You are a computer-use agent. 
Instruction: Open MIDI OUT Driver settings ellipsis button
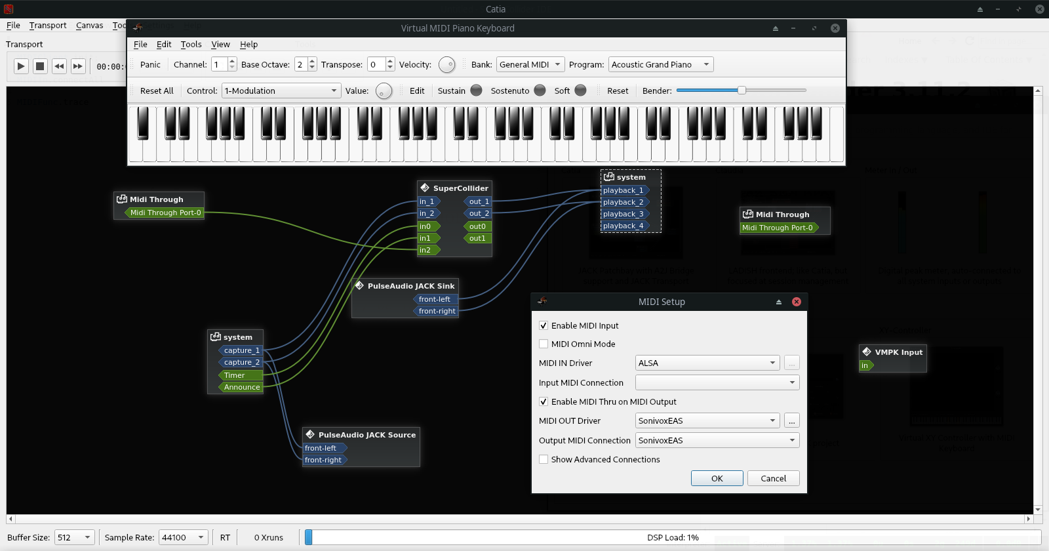(791, 420)
